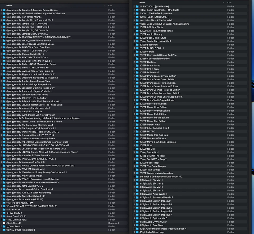254x234 pixels.
Task: Expand *Fhase 87 FHASE 87 TECHNO SAMPLES PACK 01
Action: click(x=2, y=206)
